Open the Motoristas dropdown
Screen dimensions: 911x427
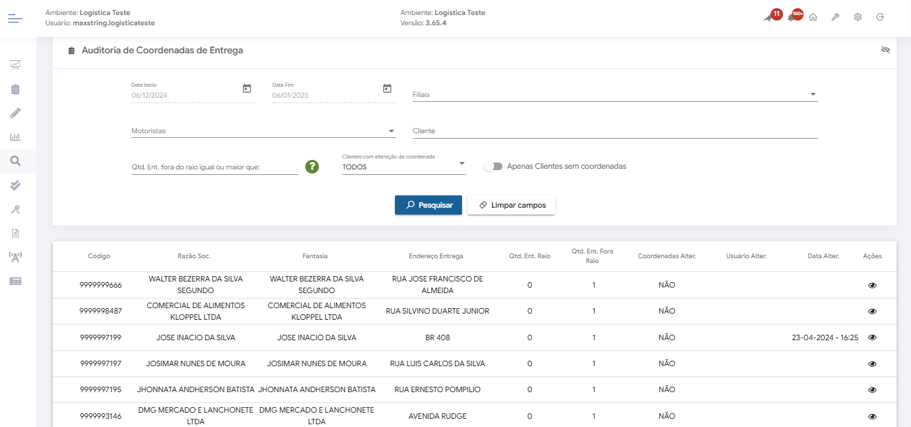point(392,131)
